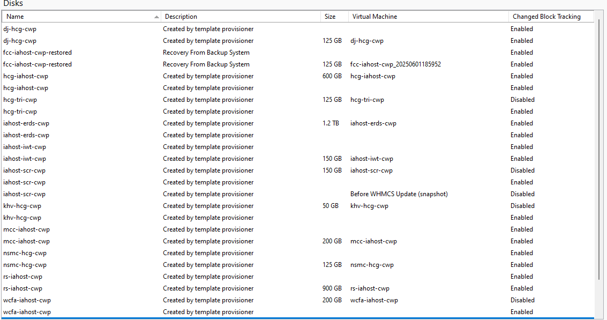
Task: Select 125 GB size in hcg-tri-cwp row
Action: pos(332,100)
